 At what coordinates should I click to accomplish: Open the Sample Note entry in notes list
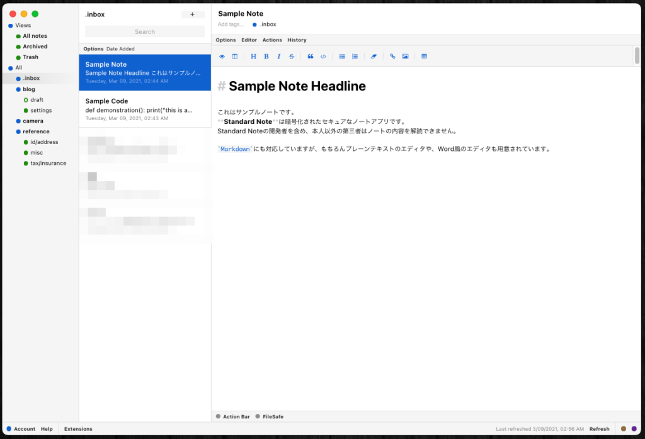coord(145,72)
